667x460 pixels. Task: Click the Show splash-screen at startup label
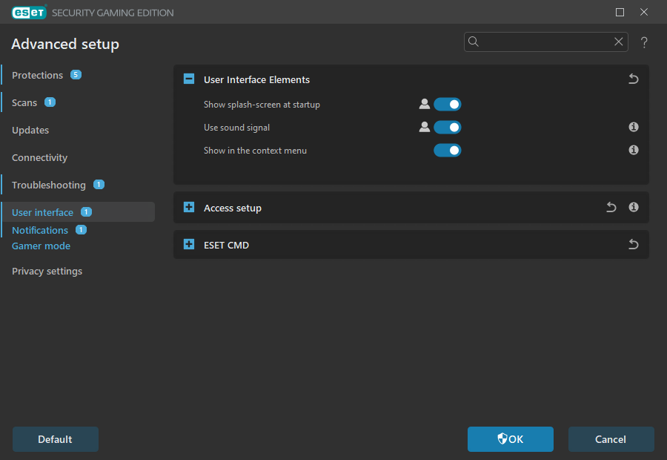point(262,105)
